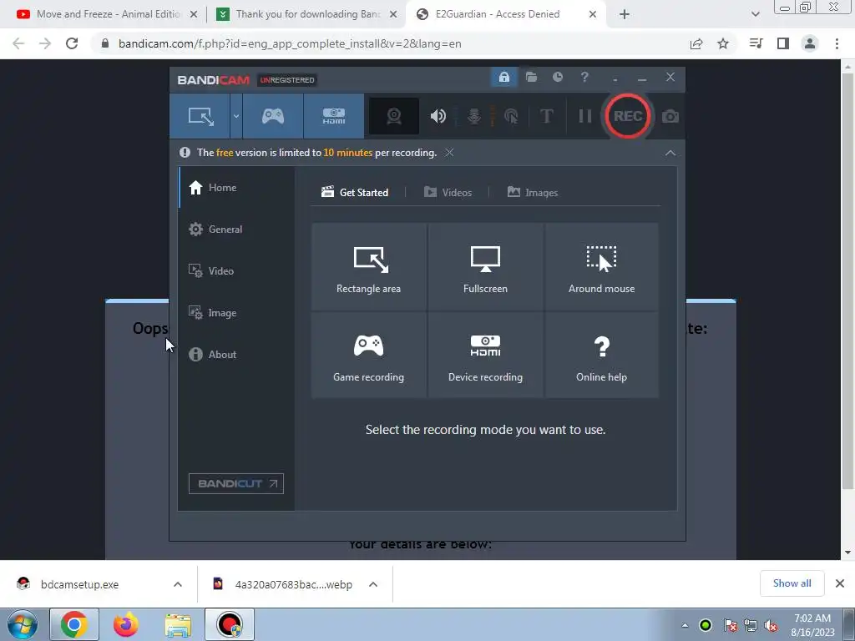Expand the screen recording mode dropdown arrow

pyautogui.click(x=236, y=116)
